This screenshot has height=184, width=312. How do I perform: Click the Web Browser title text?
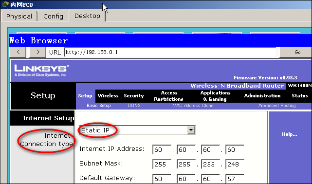click(x=38, y=40)
